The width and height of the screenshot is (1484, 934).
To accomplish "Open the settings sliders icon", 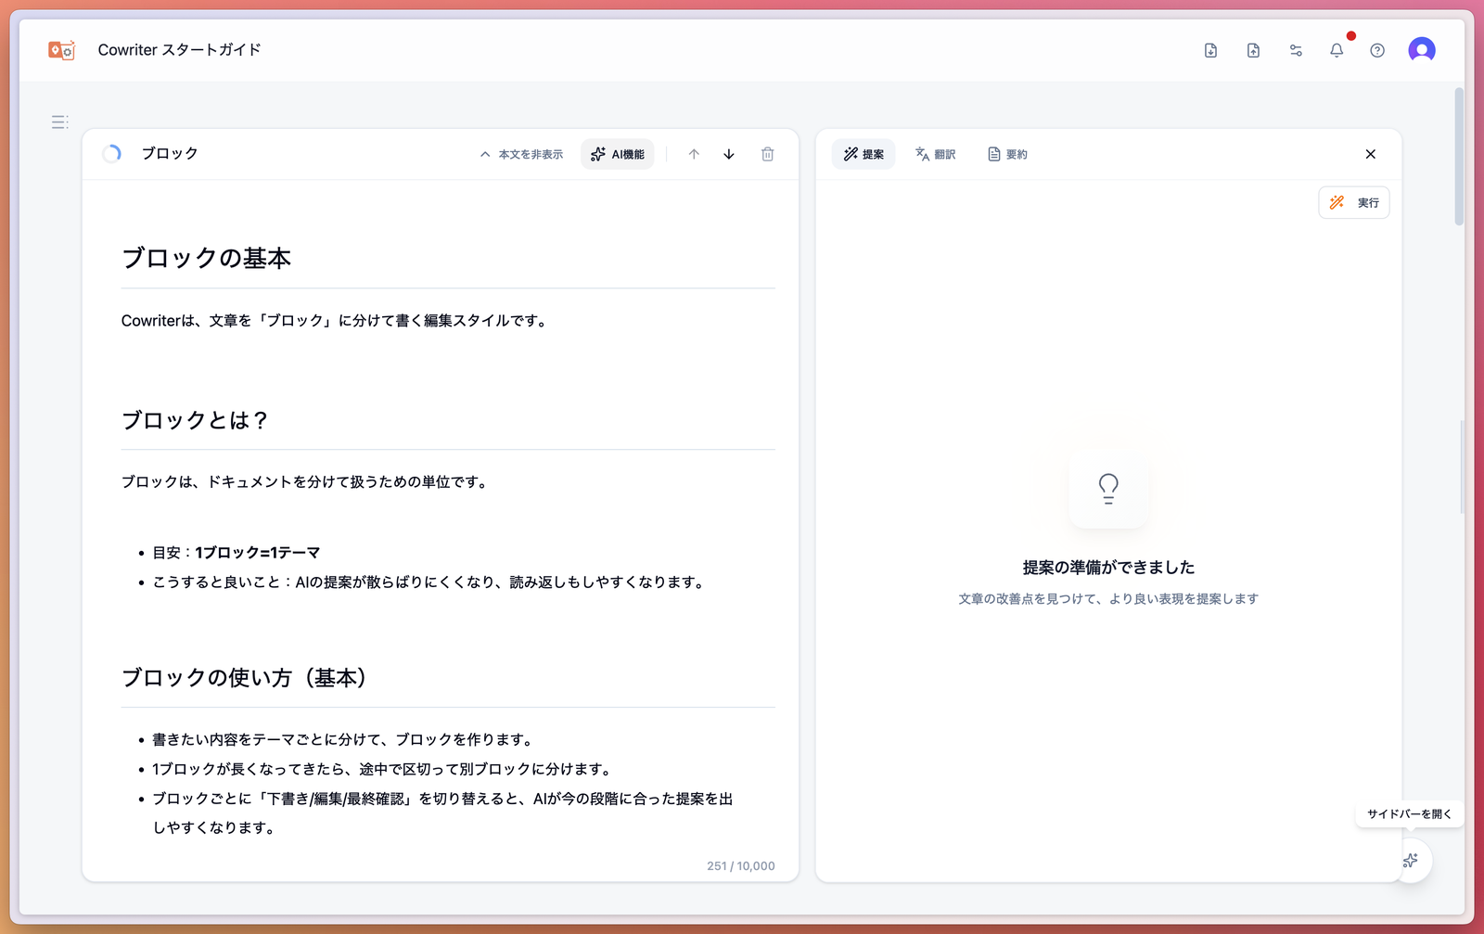I will coord(1296,50).
